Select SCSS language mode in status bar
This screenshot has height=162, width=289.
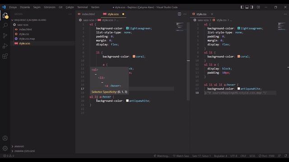[x=252, y=156]
